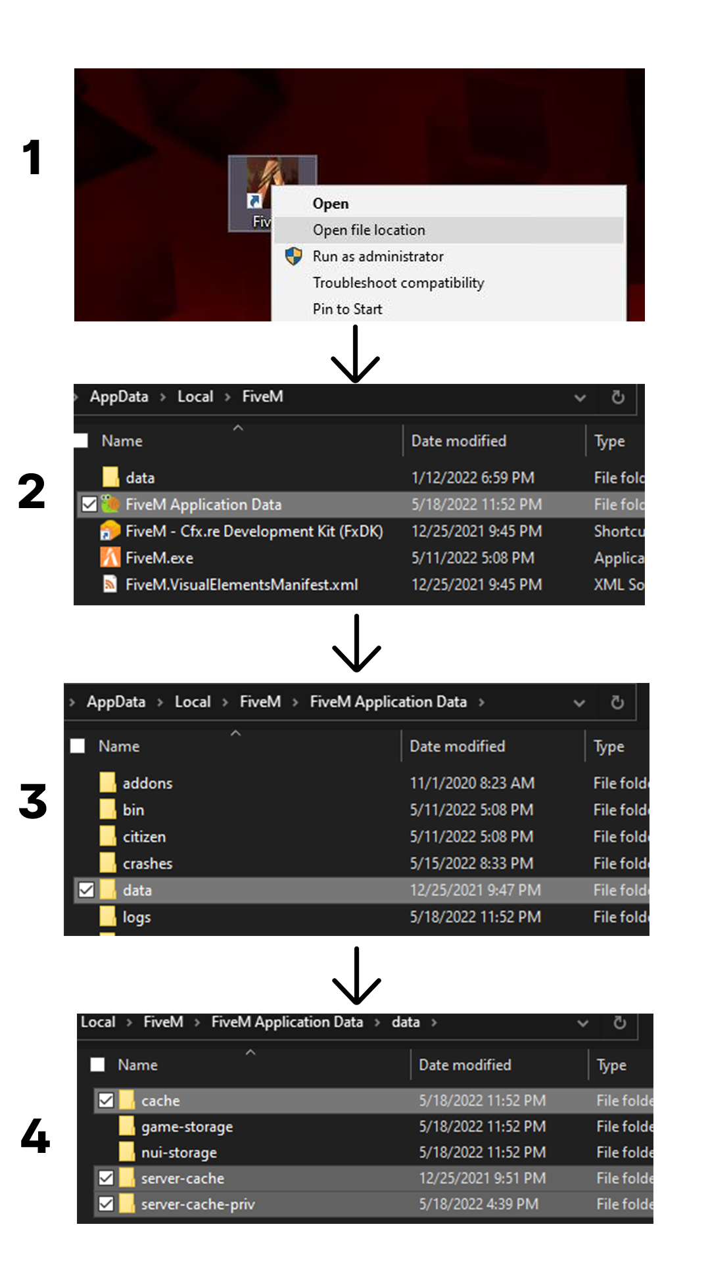Open address history dropdown in AppData\Local\FiveM window
The width and height of the screenshot is (710, 1262).
coord(580,398)
